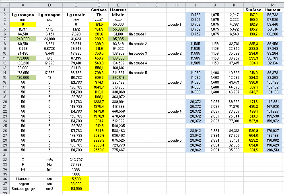Select column H header

176,5
